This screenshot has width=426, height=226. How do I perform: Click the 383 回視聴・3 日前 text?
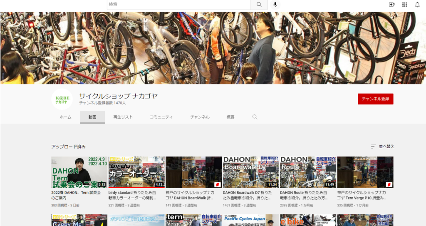coord(65,205)
